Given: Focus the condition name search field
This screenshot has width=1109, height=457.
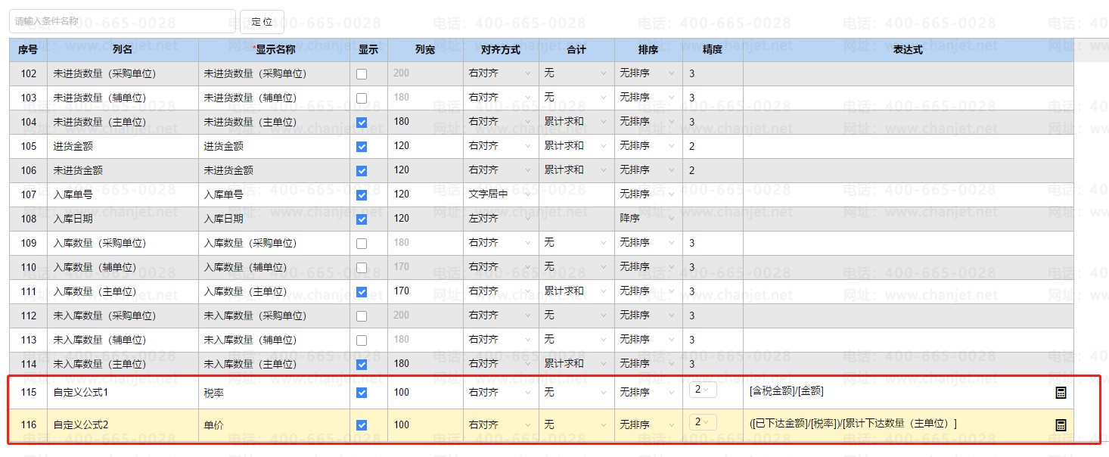Looking at the screenshot, I should (123, 21).
